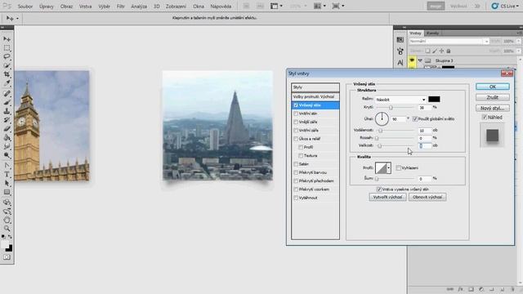The height and width of the screenshot is (294, 523).
Task: Click the Zrušit button
Action: point(493,97)
